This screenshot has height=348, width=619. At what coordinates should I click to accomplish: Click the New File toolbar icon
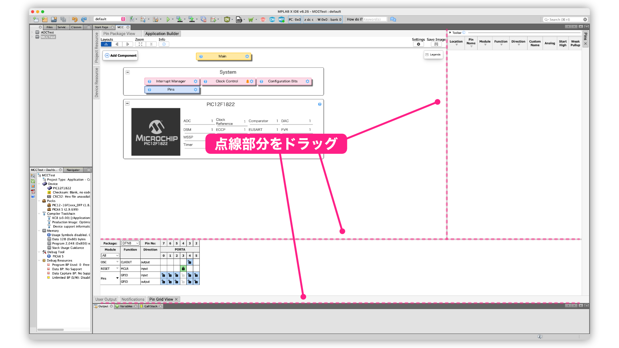click(x=35, y=19)
